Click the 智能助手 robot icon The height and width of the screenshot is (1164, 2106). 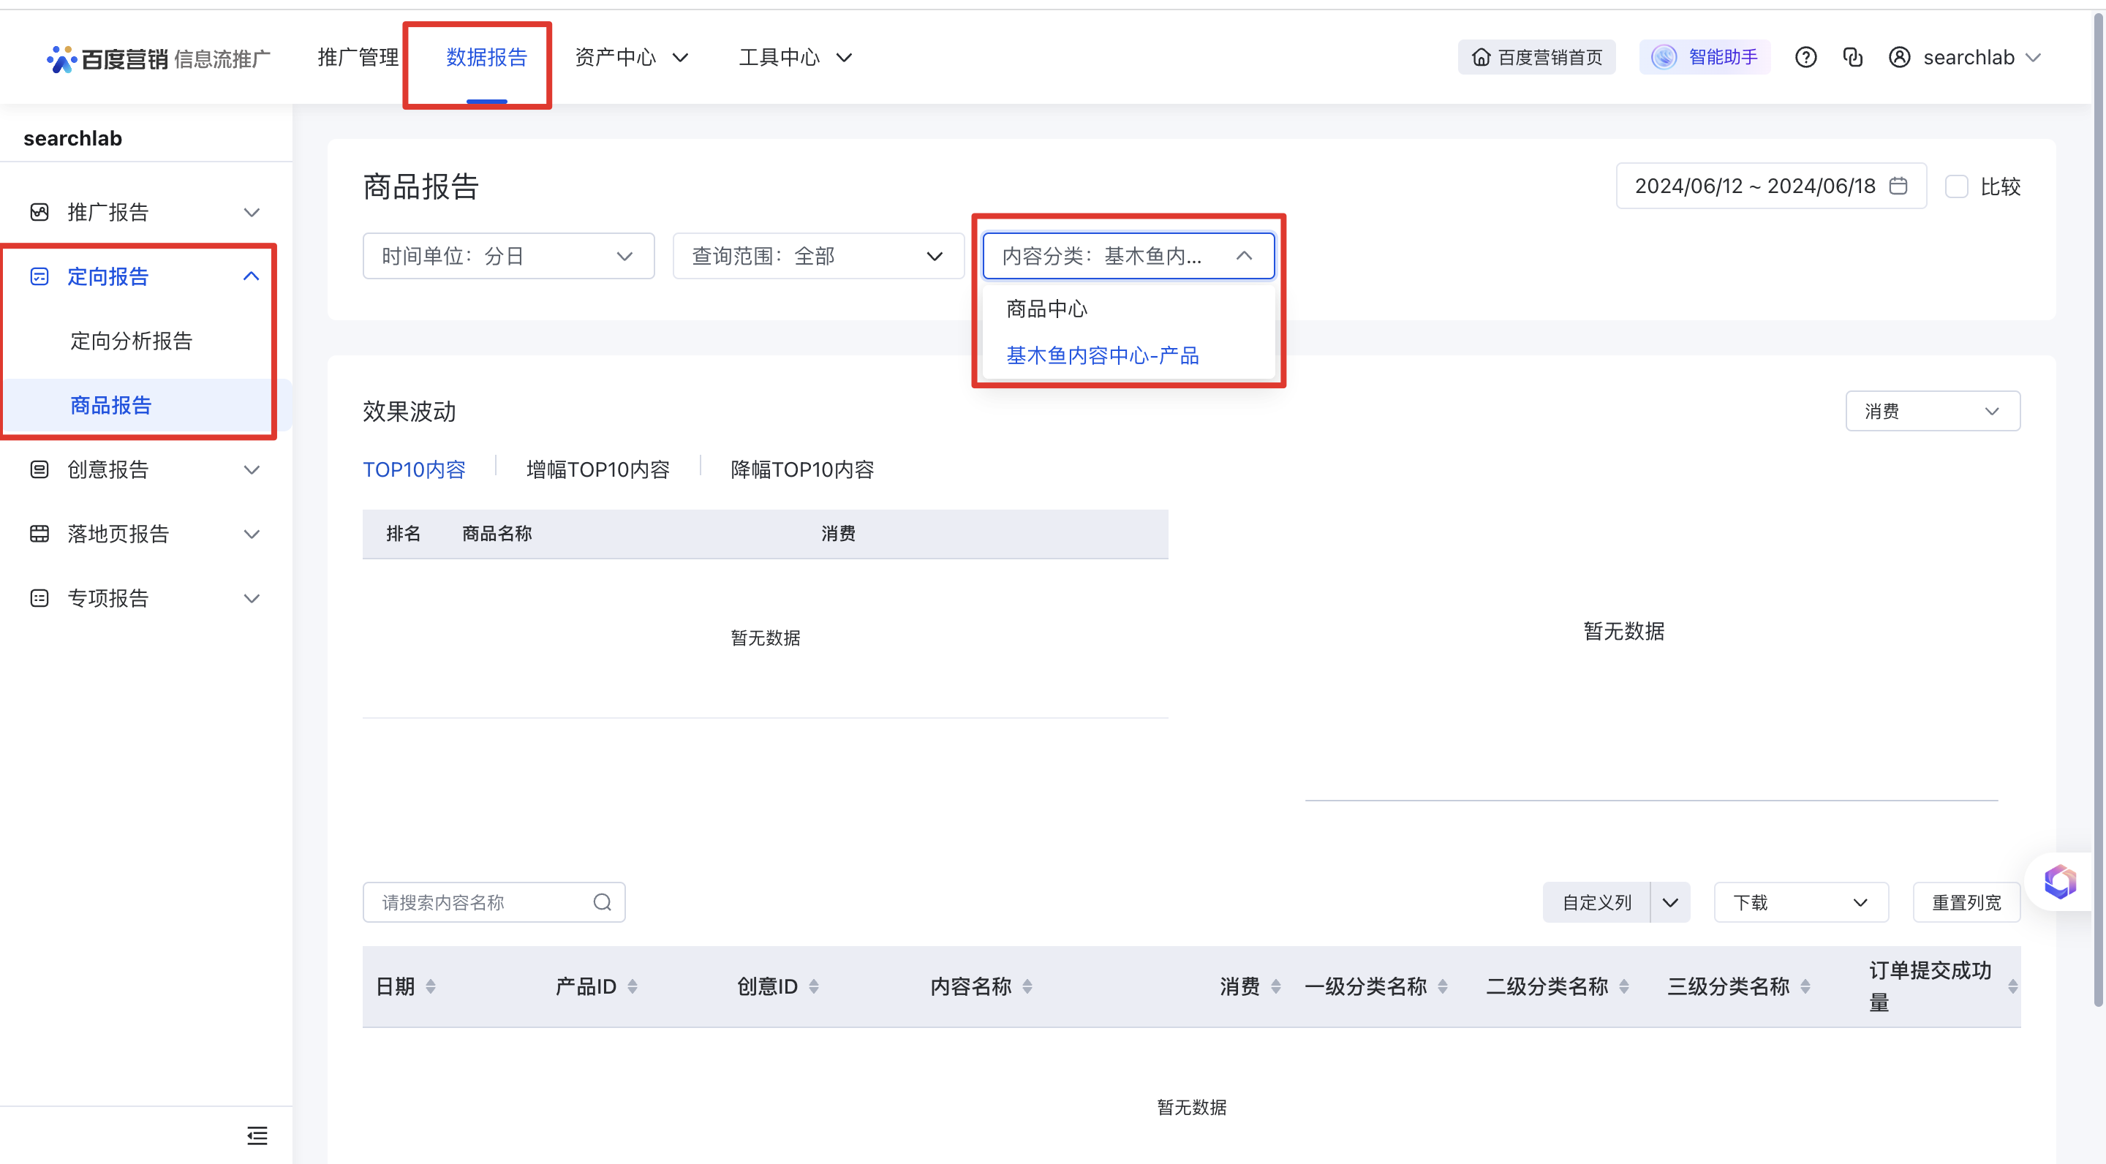[1663, 57]
